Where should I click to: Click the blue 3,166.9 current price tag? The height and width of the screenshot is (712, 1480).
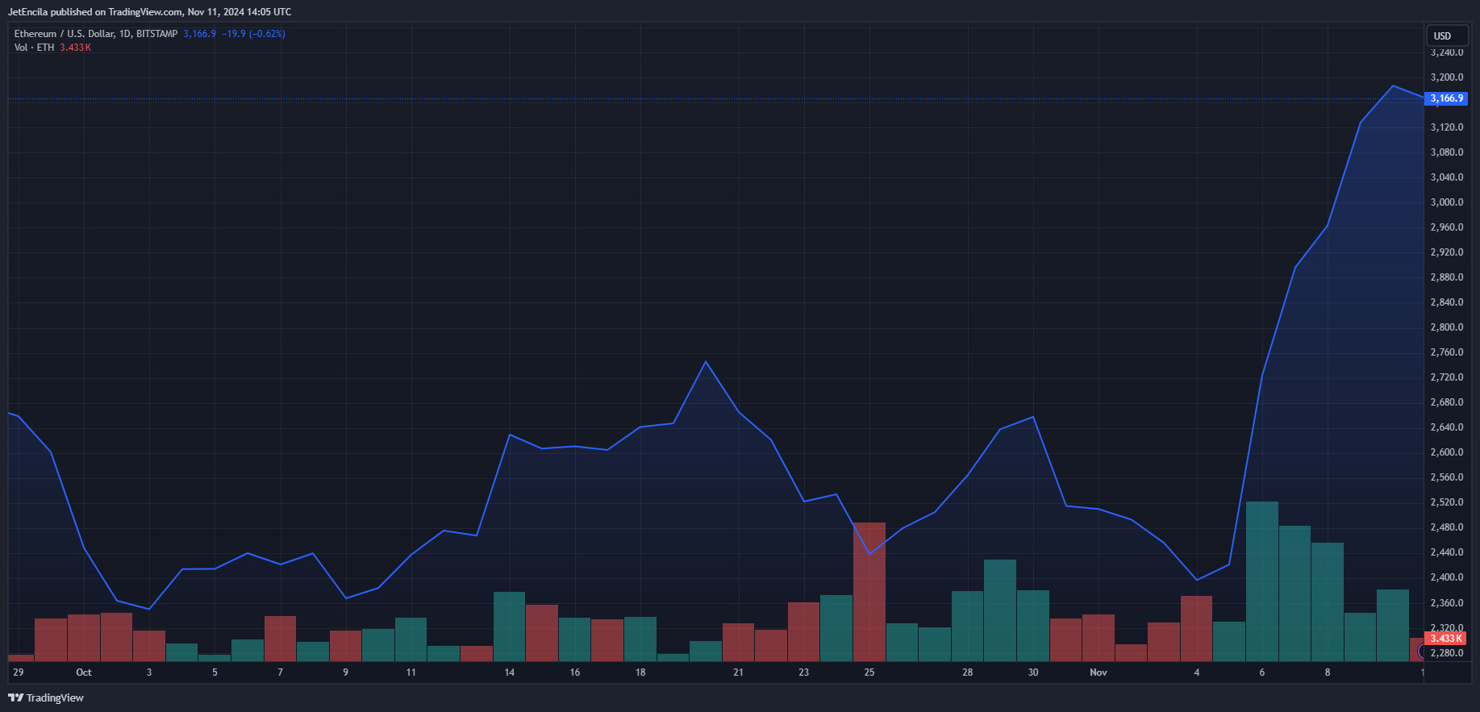click(x=1445, y=98)
